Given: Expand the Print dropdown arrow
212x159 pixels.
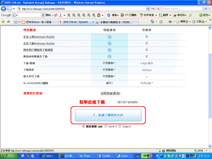Looking at the screenshot, I should [x=174, y=22].
